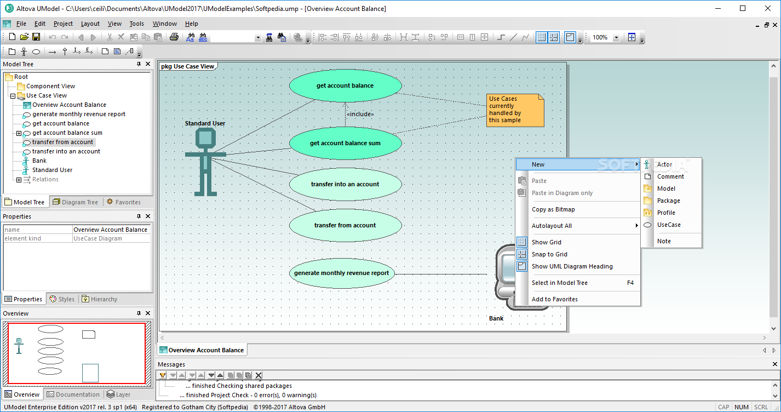Image resolution: width=781 pixels, height=412 pixels.
Task: Choose the direct line style icon
Action: pos(513,37)
